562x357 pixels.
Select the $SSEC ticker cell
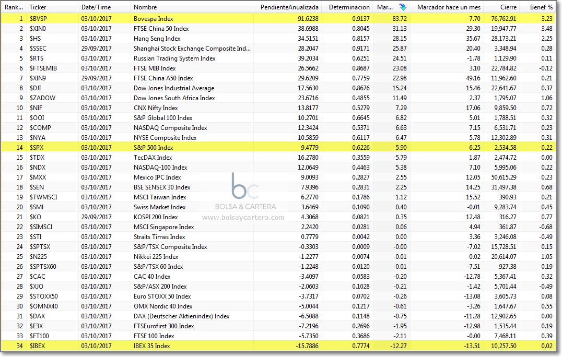(38, 49)
